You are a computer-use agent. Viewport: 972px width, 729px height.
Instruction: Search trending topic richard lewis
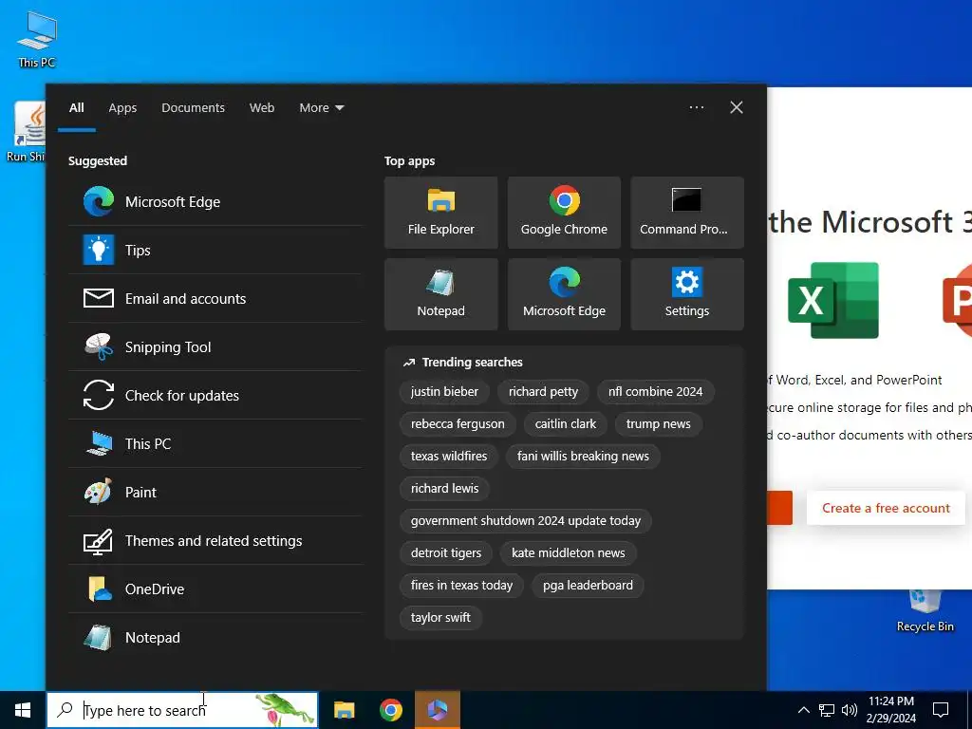(444, 489)
